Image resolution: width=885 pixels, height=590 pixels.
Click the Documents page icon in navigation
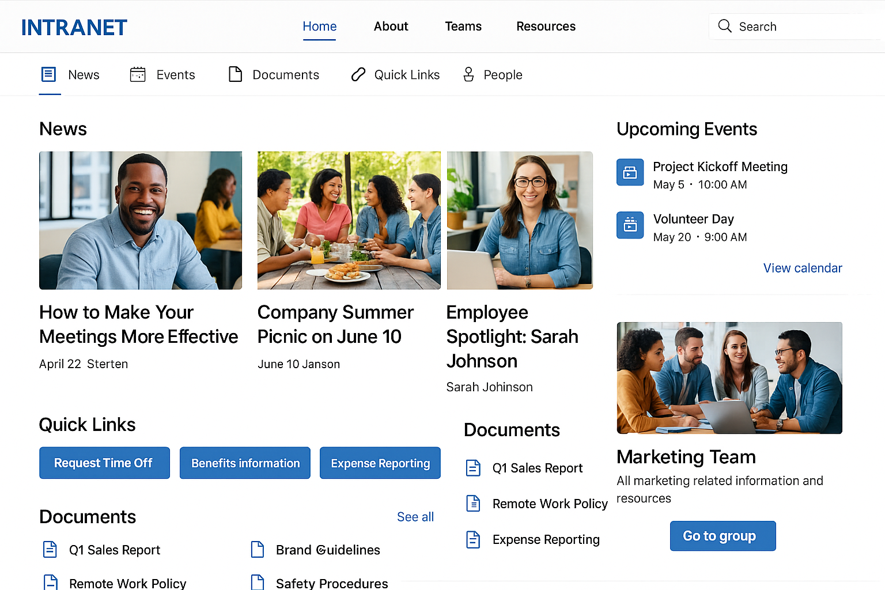236,74
